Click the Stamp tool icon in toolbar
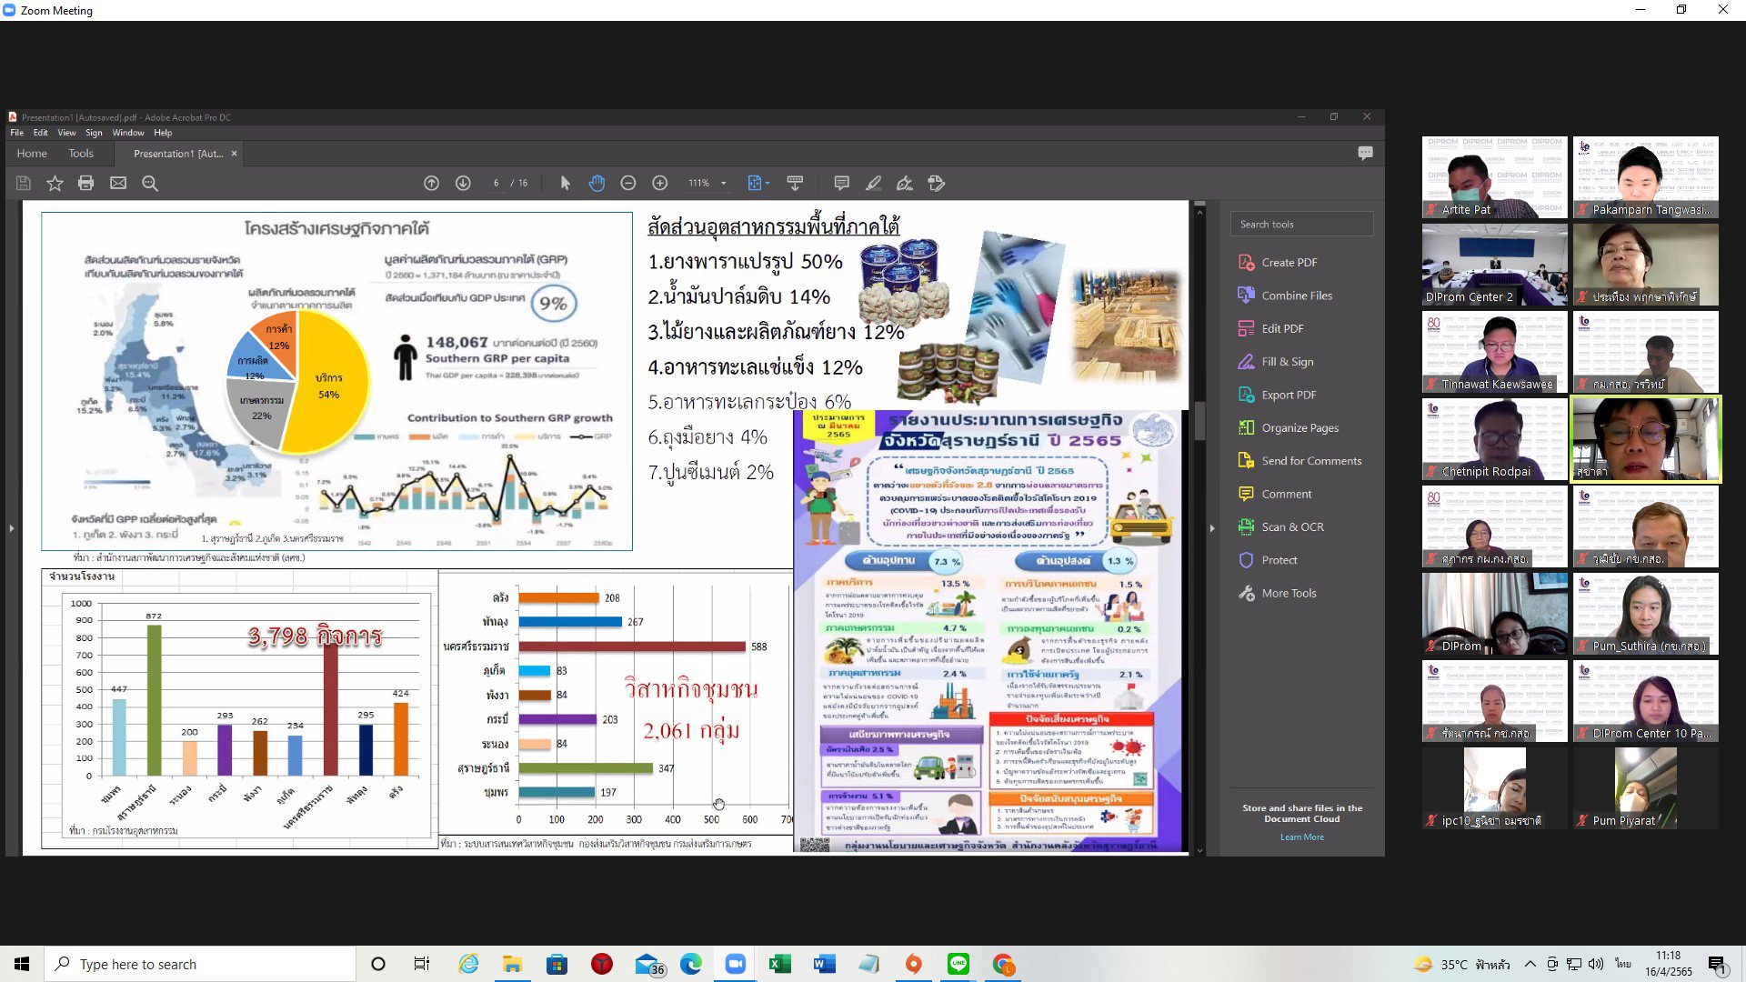This screenshot has height=982, width=1746. coord(937,183)
